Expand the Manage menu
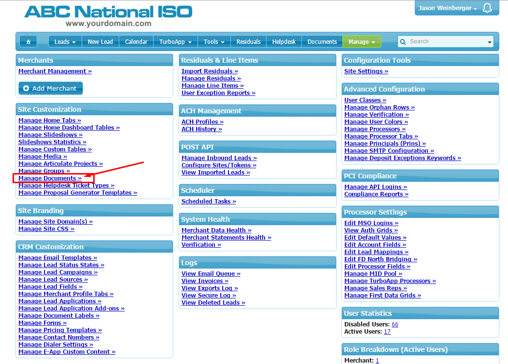508x364 pixels. coord(362,42)
